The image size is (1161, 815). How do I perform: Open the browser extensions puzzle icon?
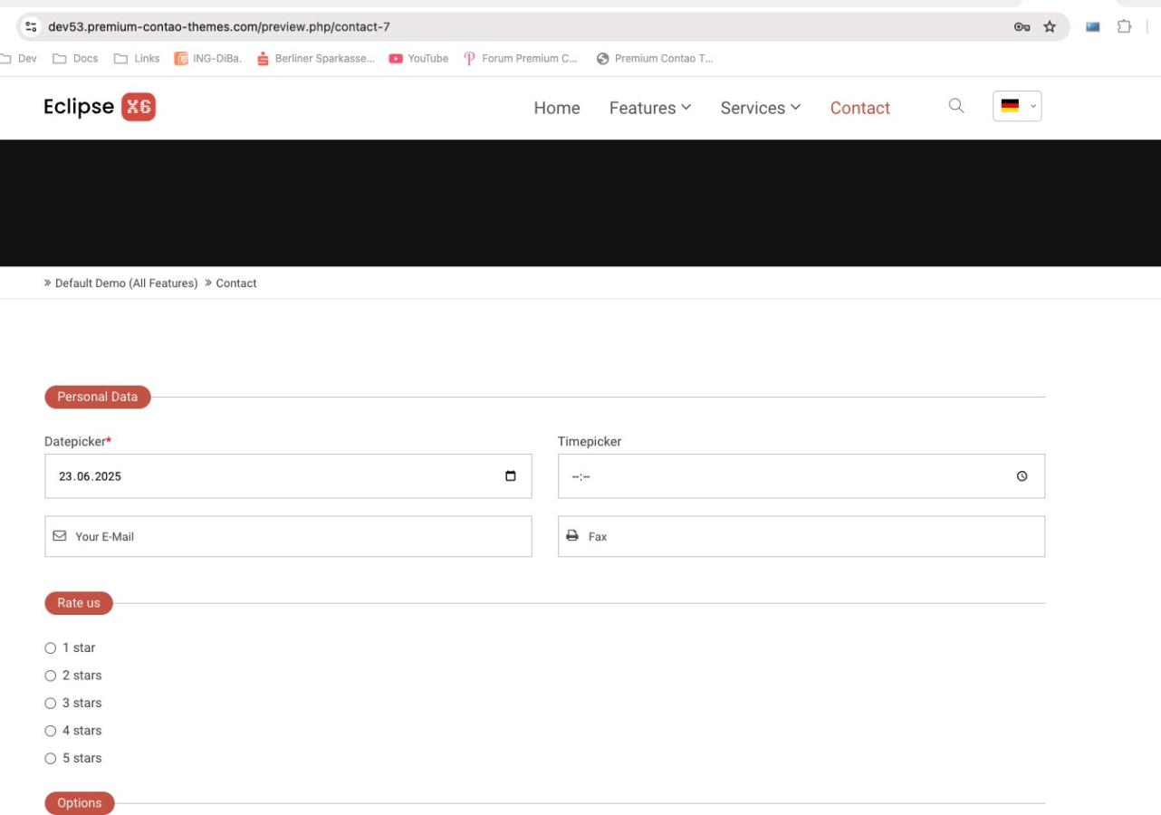(x=1124, y=26)
